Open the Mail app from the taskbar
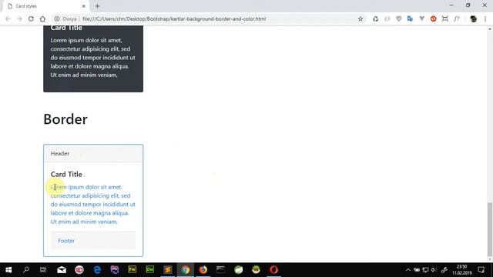This screenshot has height=277, width=493. click(x=62, y=270)
